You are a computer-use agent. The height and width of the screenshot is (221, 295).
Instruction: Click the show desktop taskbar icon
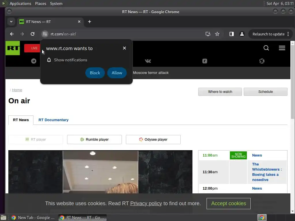(x=3, y=218)
